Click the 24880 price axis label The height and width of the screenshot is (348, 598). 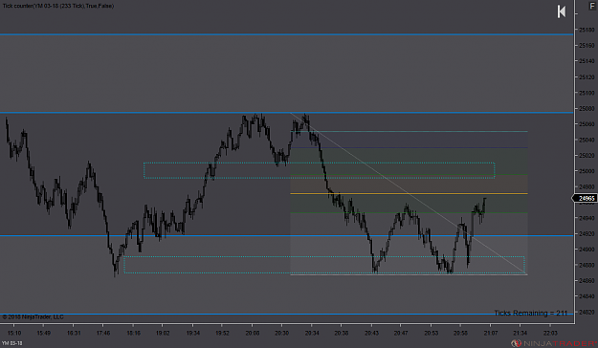[587, 265]
